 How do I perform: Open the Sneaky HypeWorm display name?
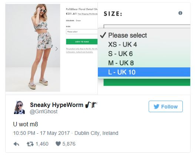57,105
